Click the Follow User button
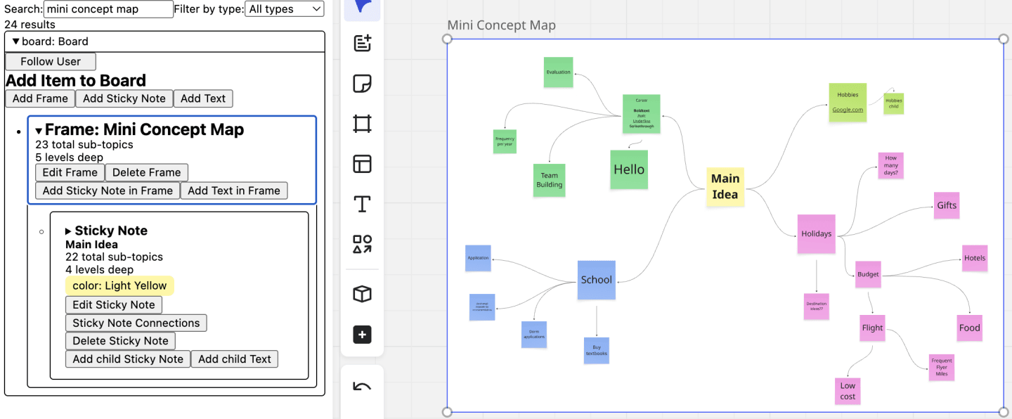Screen dimensions: 1012x419 51,61
